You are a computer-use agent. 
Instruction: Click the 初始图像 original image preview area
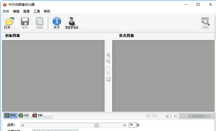(x=53, y=76)
